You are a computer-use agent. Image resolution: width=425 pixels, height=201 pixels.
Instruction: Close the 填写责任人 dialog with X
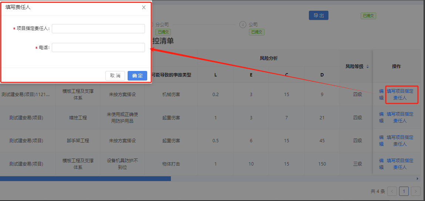coord(144,7)
